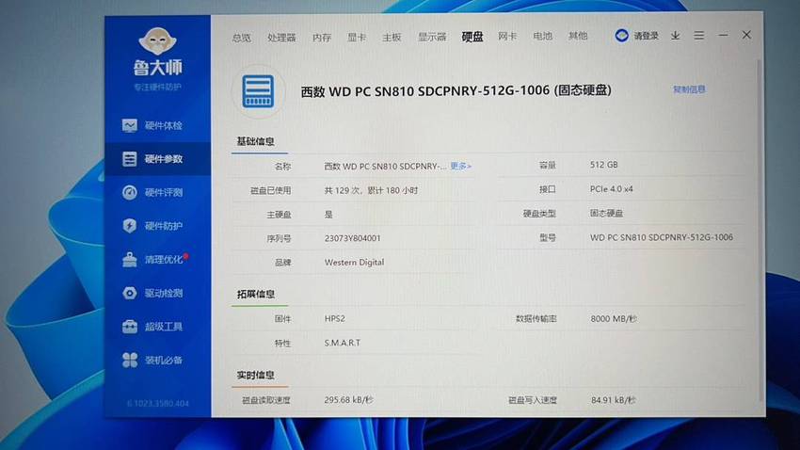The width and height of the screenshot is (800, 450).
Task: Click the 512 GB capacity value
Action: (603, 165)
